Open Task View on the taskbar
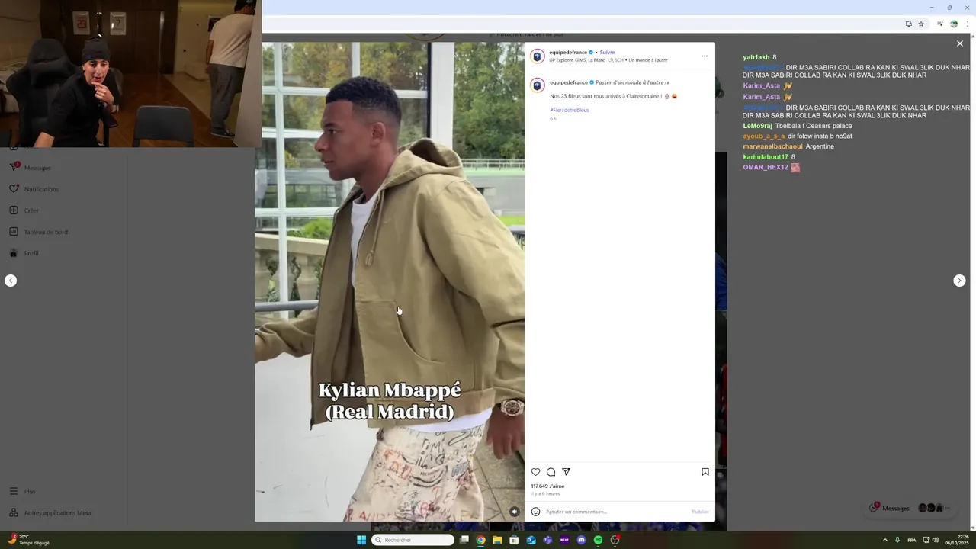 464,540
